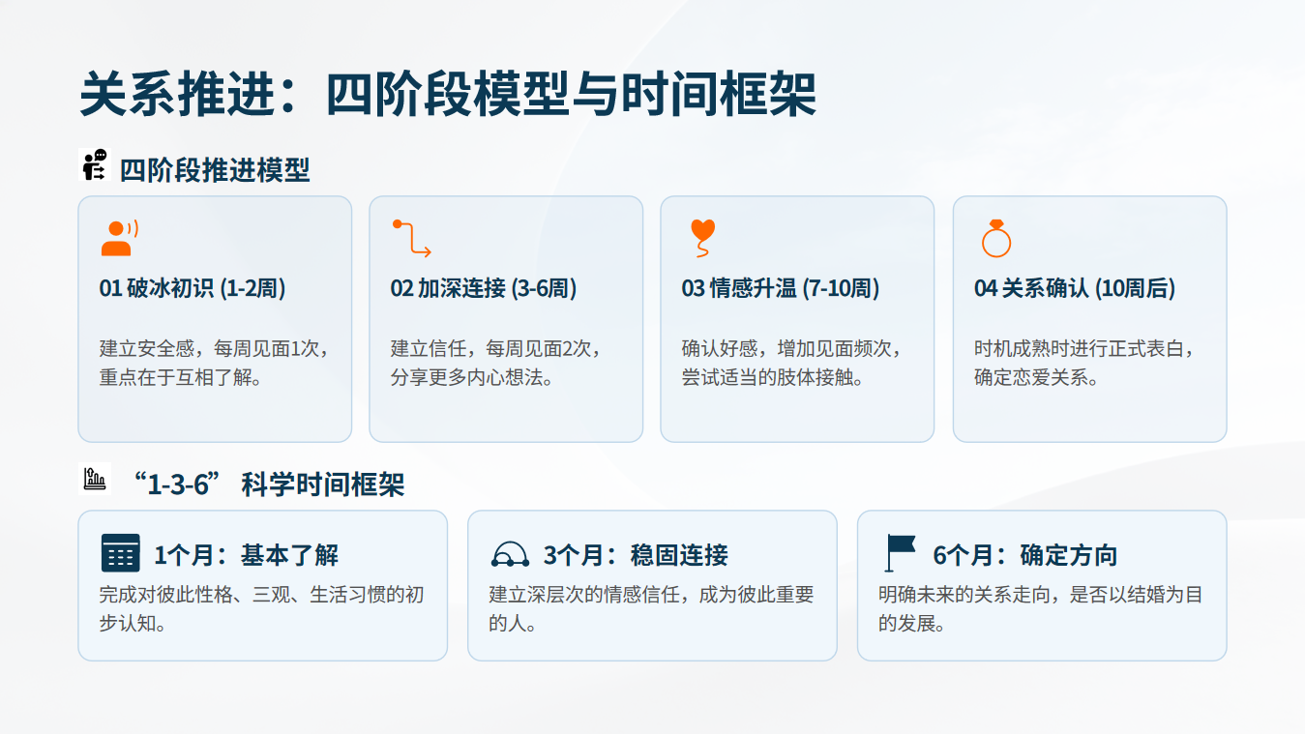Select the 四阶段推进模型 section heading
Image resolution: width=1305 pixels, height=734 pixels.
[215, 170]
